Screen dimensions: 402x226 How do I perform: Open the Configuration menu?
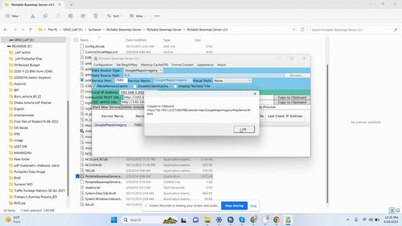(x=103, y=65)
